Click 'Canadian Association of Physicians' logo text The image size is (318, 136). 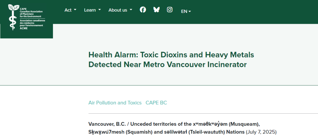(x=31, y=13)
